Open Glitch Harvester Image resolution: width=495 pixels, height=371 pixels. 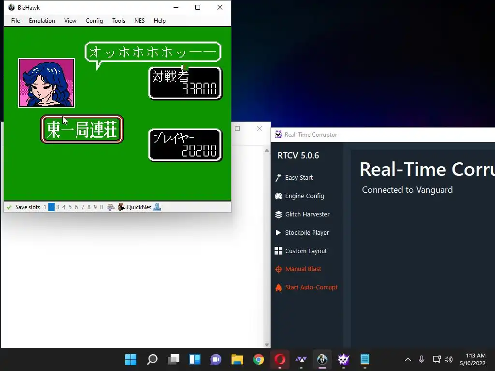[x=307, y=214]
